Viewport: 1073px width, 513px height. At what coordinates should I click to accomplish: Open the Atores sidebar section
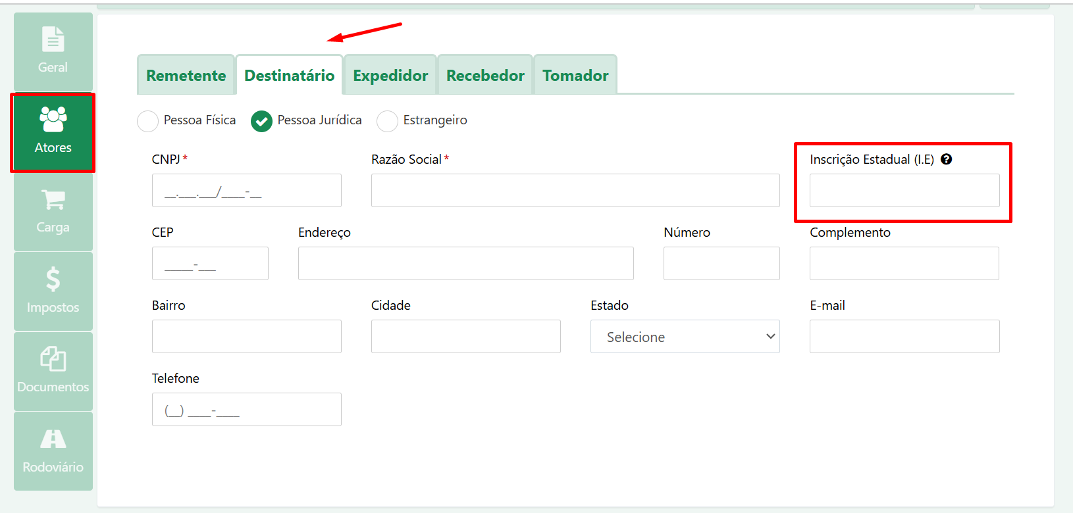pyautogui.click(x=53, y=132)
